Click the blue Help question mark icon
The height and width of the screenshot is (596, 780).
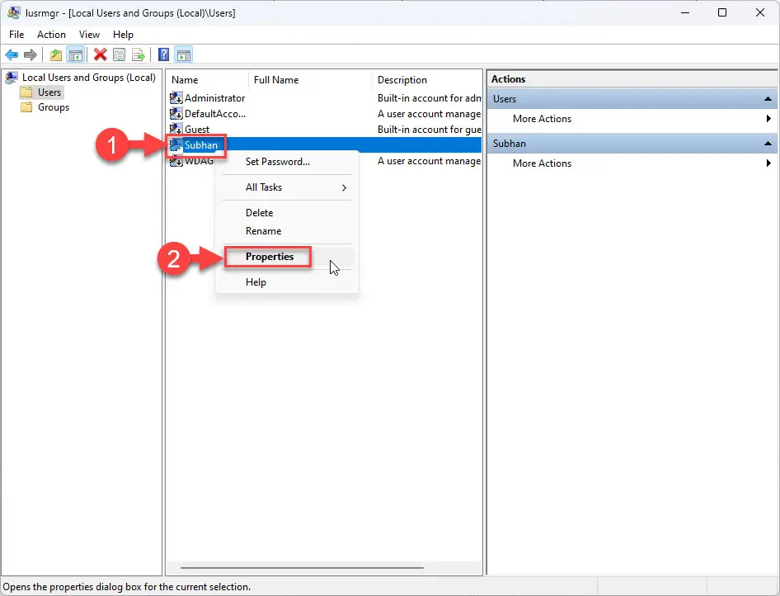pos(163,54)
